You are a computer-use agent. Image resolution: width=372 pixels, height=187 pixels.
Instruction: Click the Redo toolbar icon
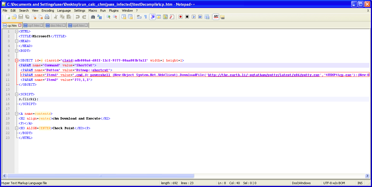(x=84, y=17)
